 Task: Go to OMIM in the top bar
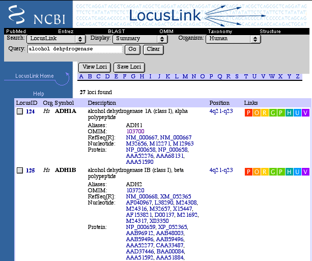(166, 32)
